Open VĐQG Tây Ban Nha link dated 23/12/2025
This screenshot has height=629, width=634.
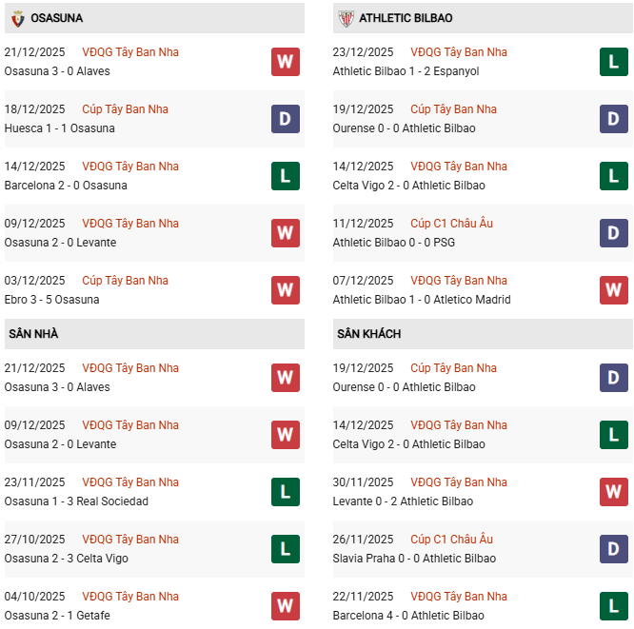(x=459, y=52)
